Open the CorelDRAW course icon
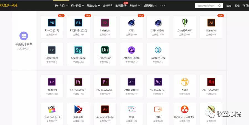 (x=185, y=23)
